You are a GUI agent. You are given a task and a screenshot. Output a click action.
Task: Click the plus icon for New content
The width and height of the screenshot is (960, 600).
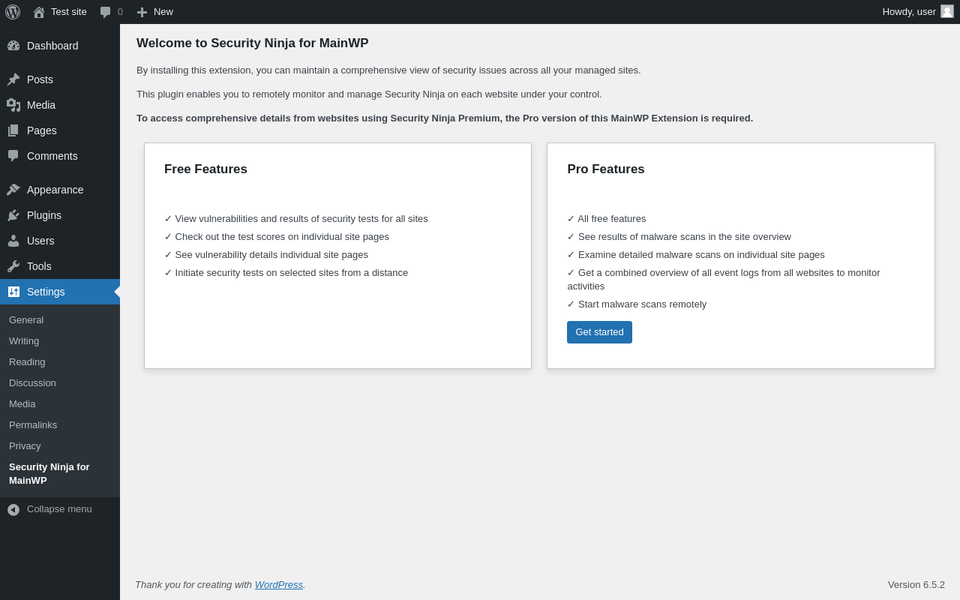142,12
